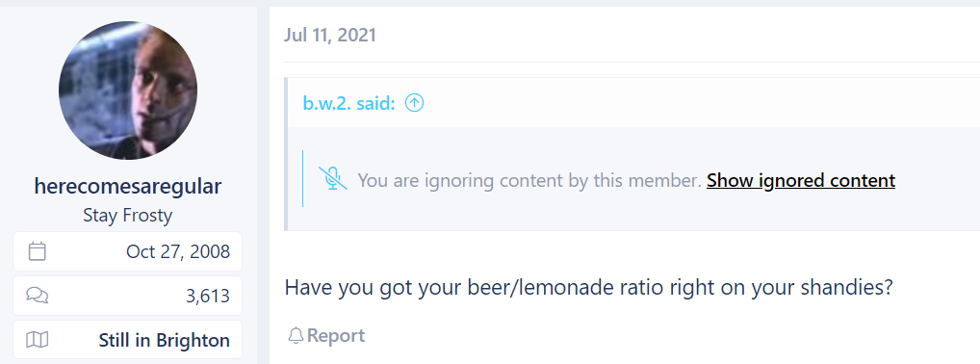
Task: Click the 'Stay Frosty' user title
Action: pyautogui.click(x=128, y=216)
